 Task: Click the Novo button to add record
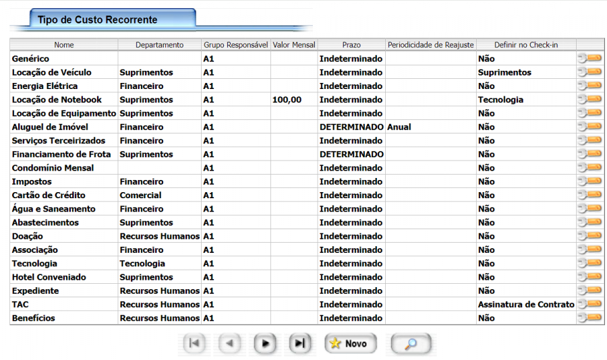click(350, 344)
